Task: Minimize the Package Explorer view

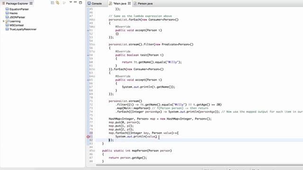Action: (75, 2)
